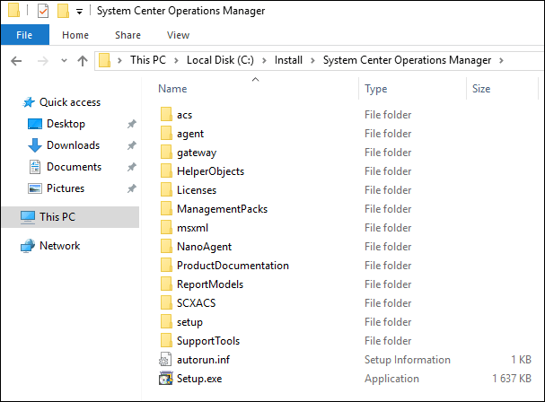Viewport: 545px width, 402px height.
Task: Select This PC in navigation pane
Action: pos(71,217)
